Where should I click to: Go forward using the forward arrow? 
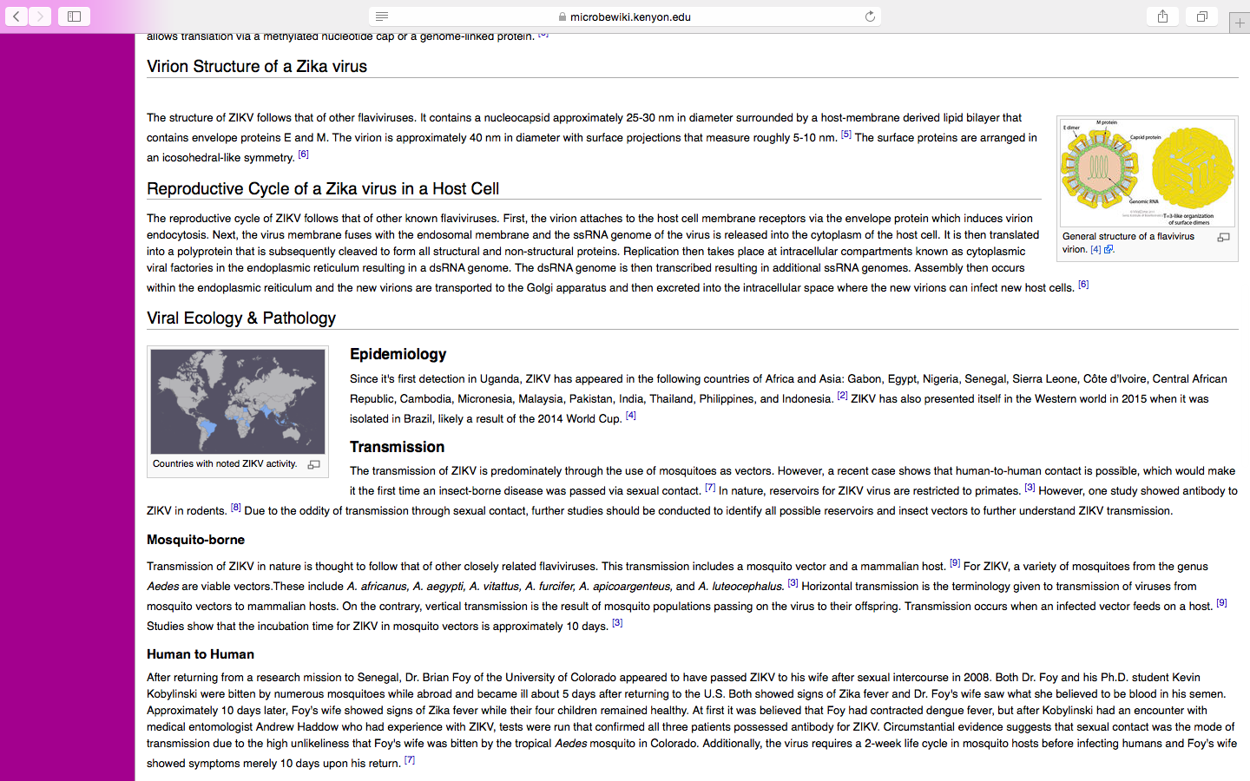(40, 16)
